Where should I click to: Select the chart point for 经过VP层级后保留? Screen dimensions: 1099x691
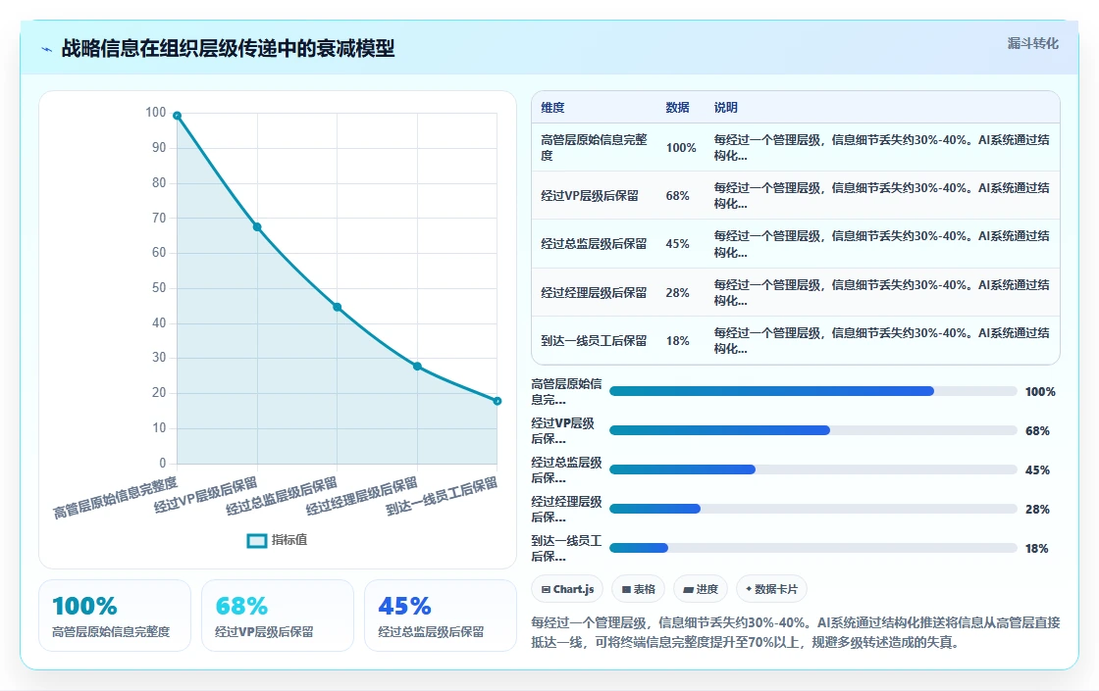pyautogui.click(x=257, y=226)
